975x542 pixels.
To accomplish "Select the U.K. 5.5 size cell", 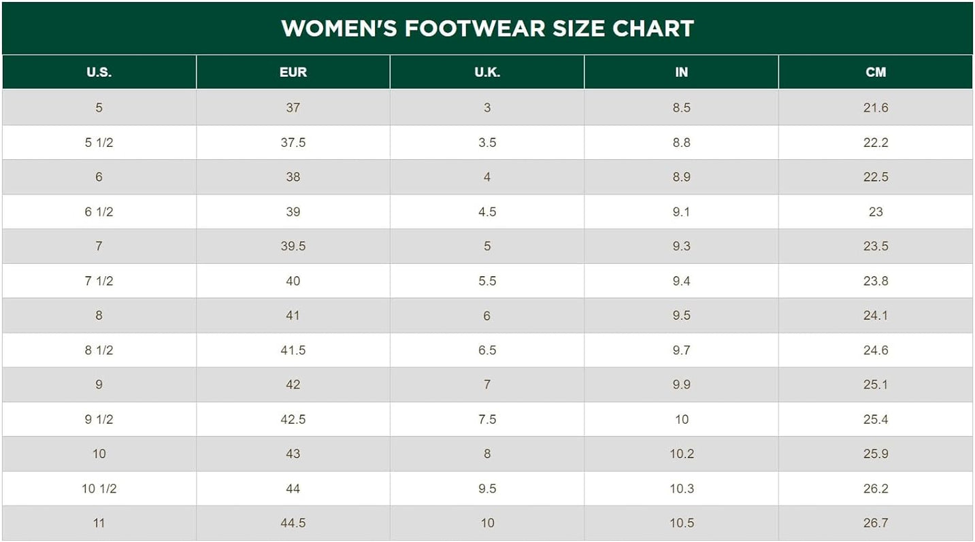I will [x=487, y=281].
